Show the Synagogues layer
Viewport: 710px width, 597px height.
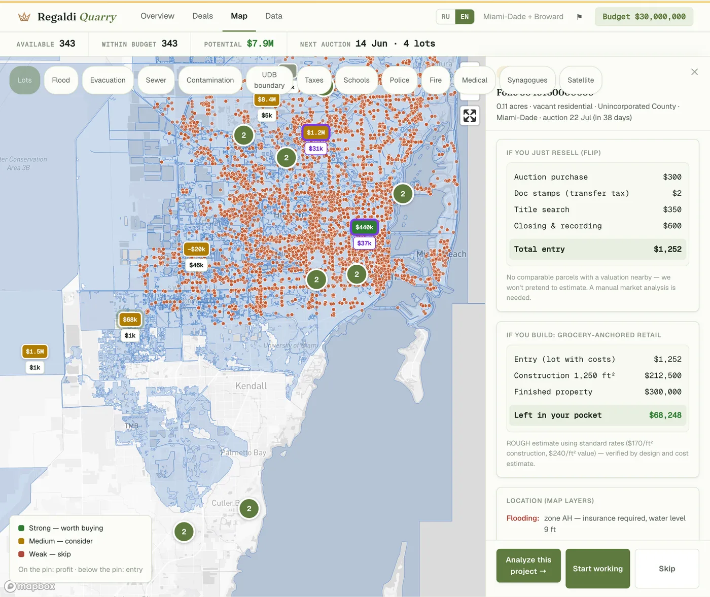pyautogui.click(x=527, y=80)
